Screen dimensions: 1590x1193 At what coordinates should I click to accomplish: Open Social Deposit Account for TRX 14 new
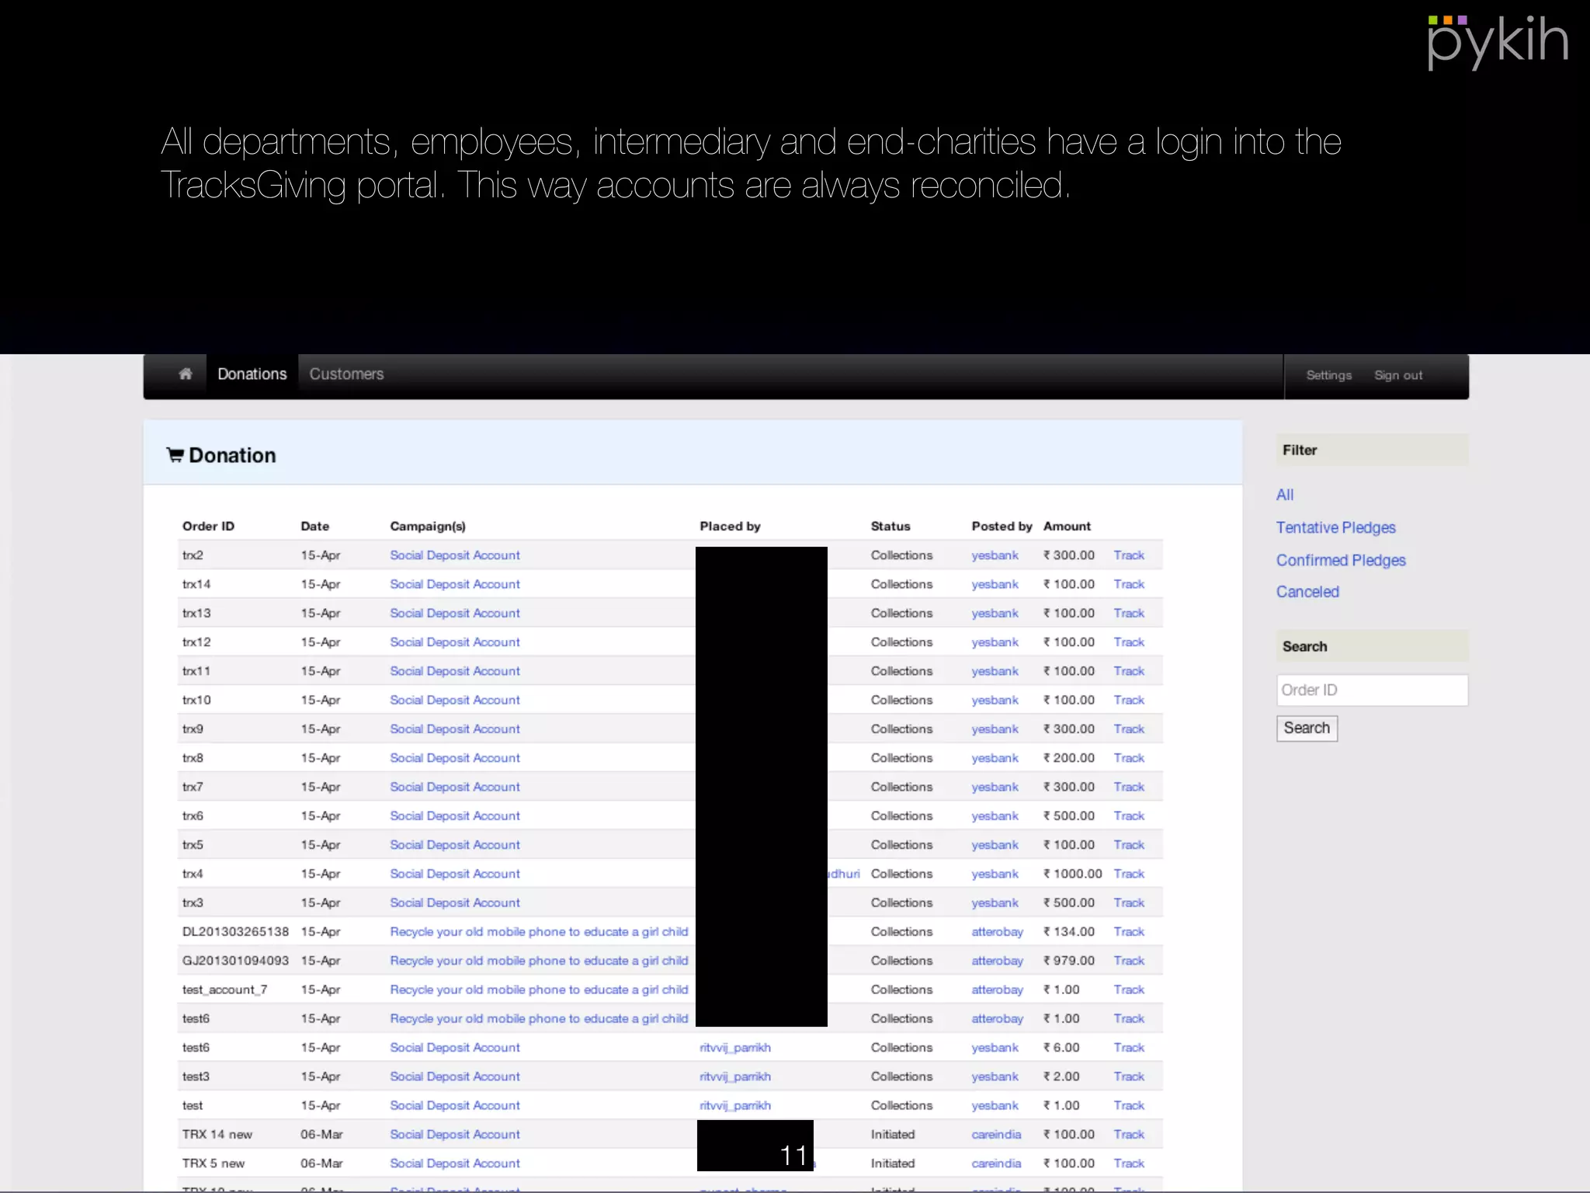coord(455,1135)
